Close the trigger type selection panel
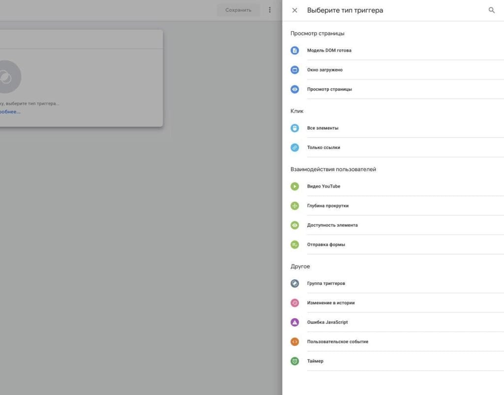Screen dimensions: 504x395 pos(295,10)
